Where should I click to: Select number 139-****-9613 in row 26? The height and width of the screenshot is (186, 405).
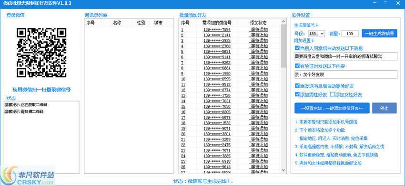coord(217,167)
